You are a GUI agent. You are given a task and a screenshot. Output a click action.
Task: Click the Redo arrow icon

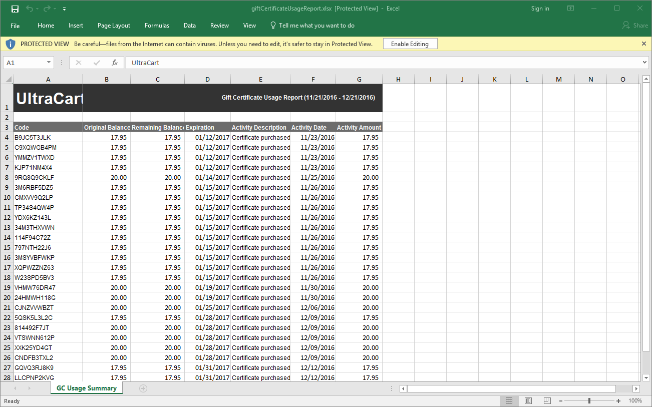(47, 9)
